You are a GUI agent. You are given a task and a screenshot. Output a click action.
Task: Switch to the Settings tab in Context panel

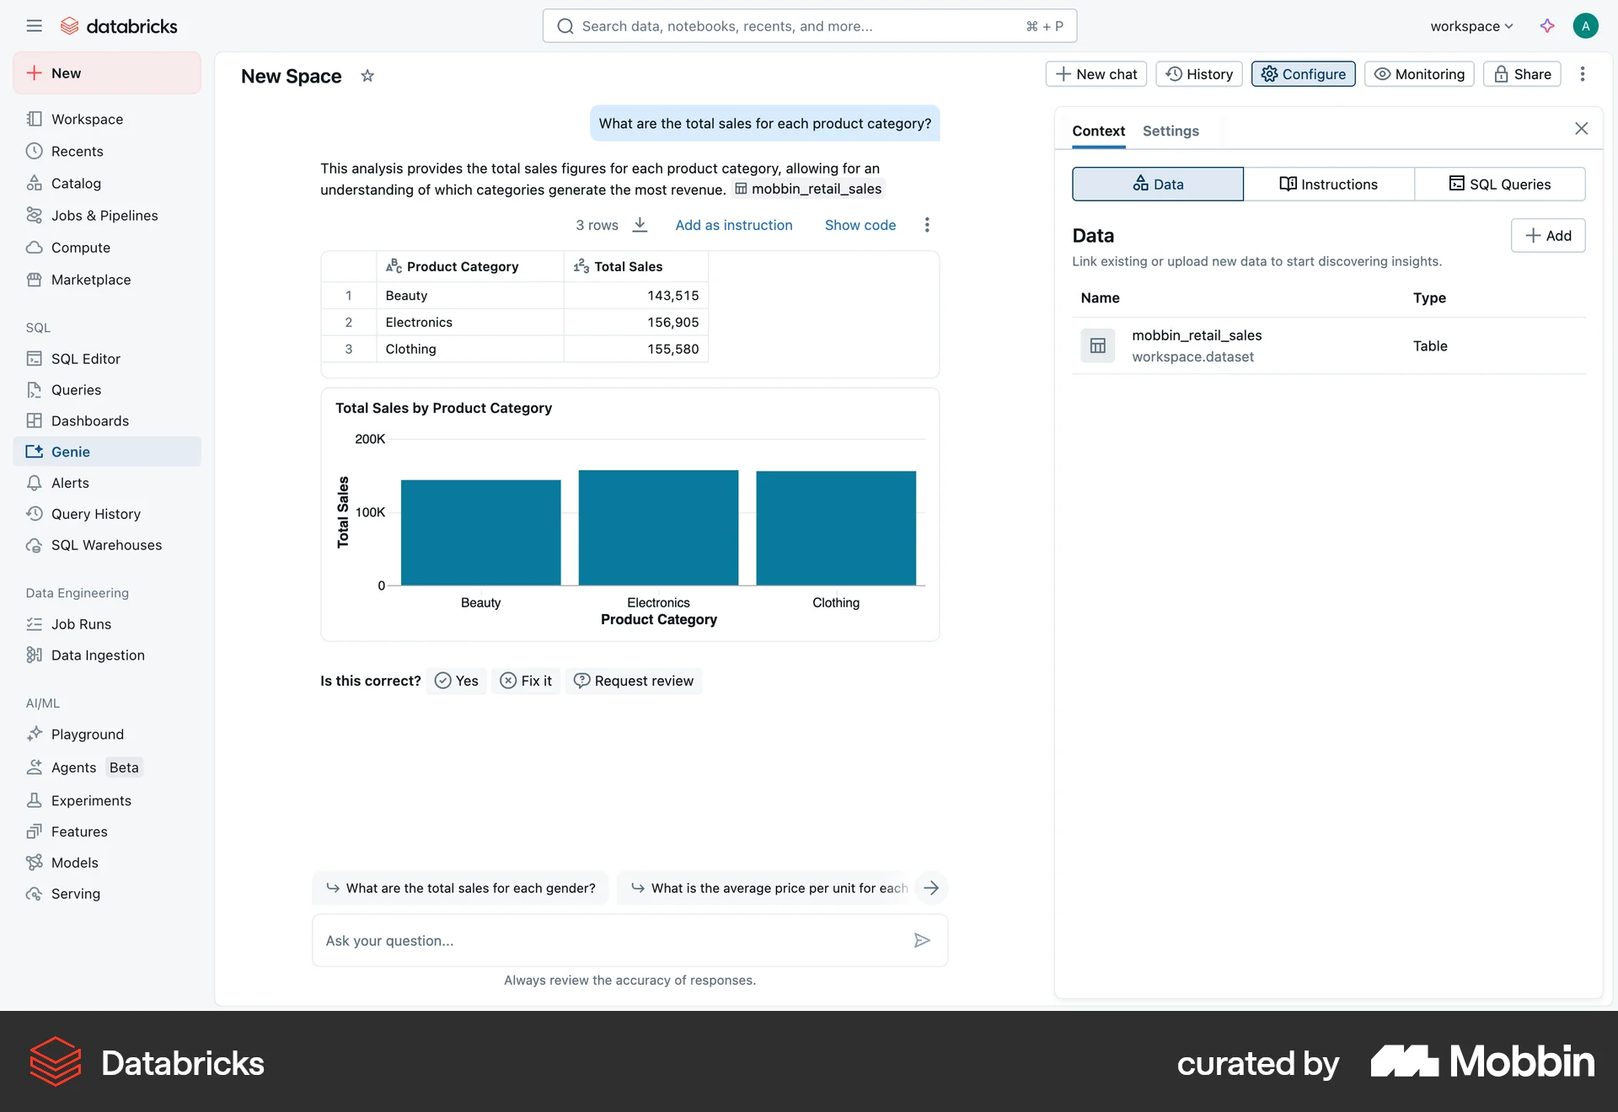[x=1171, y=131]
